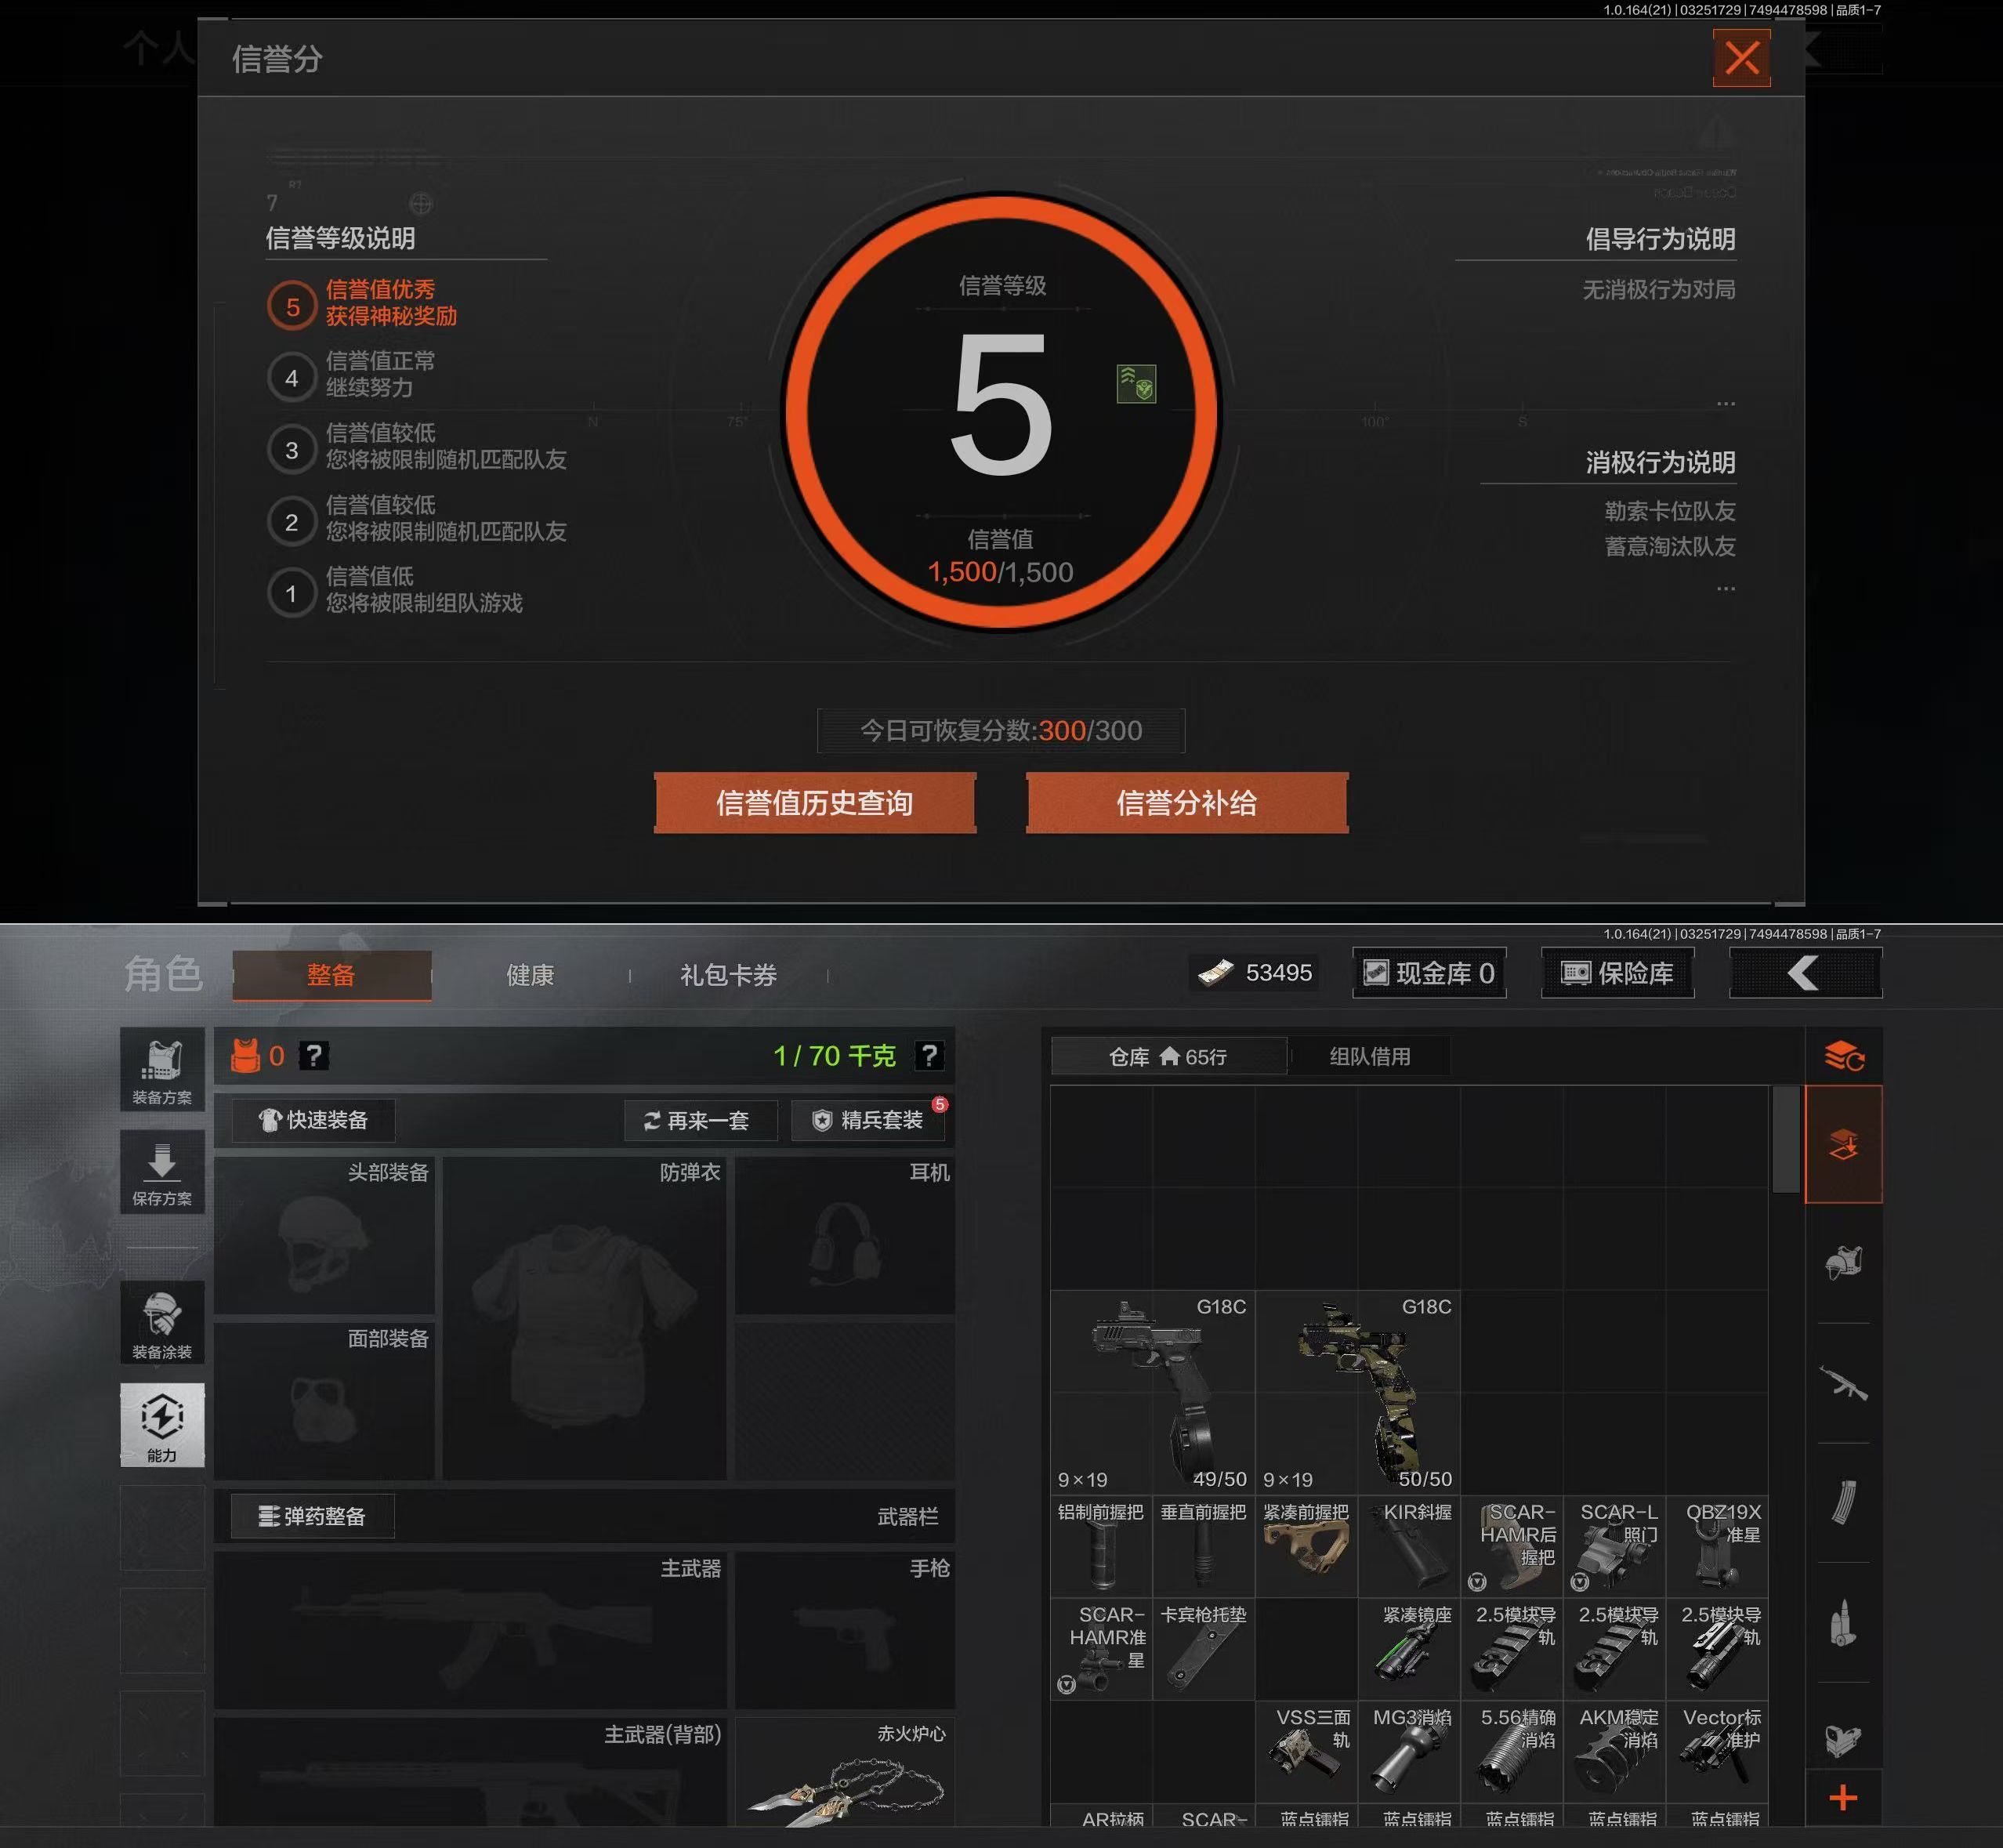
Task: Click the armor filter icon in sidebar
Action: pyautogui.click(x=1843, y=1263)
